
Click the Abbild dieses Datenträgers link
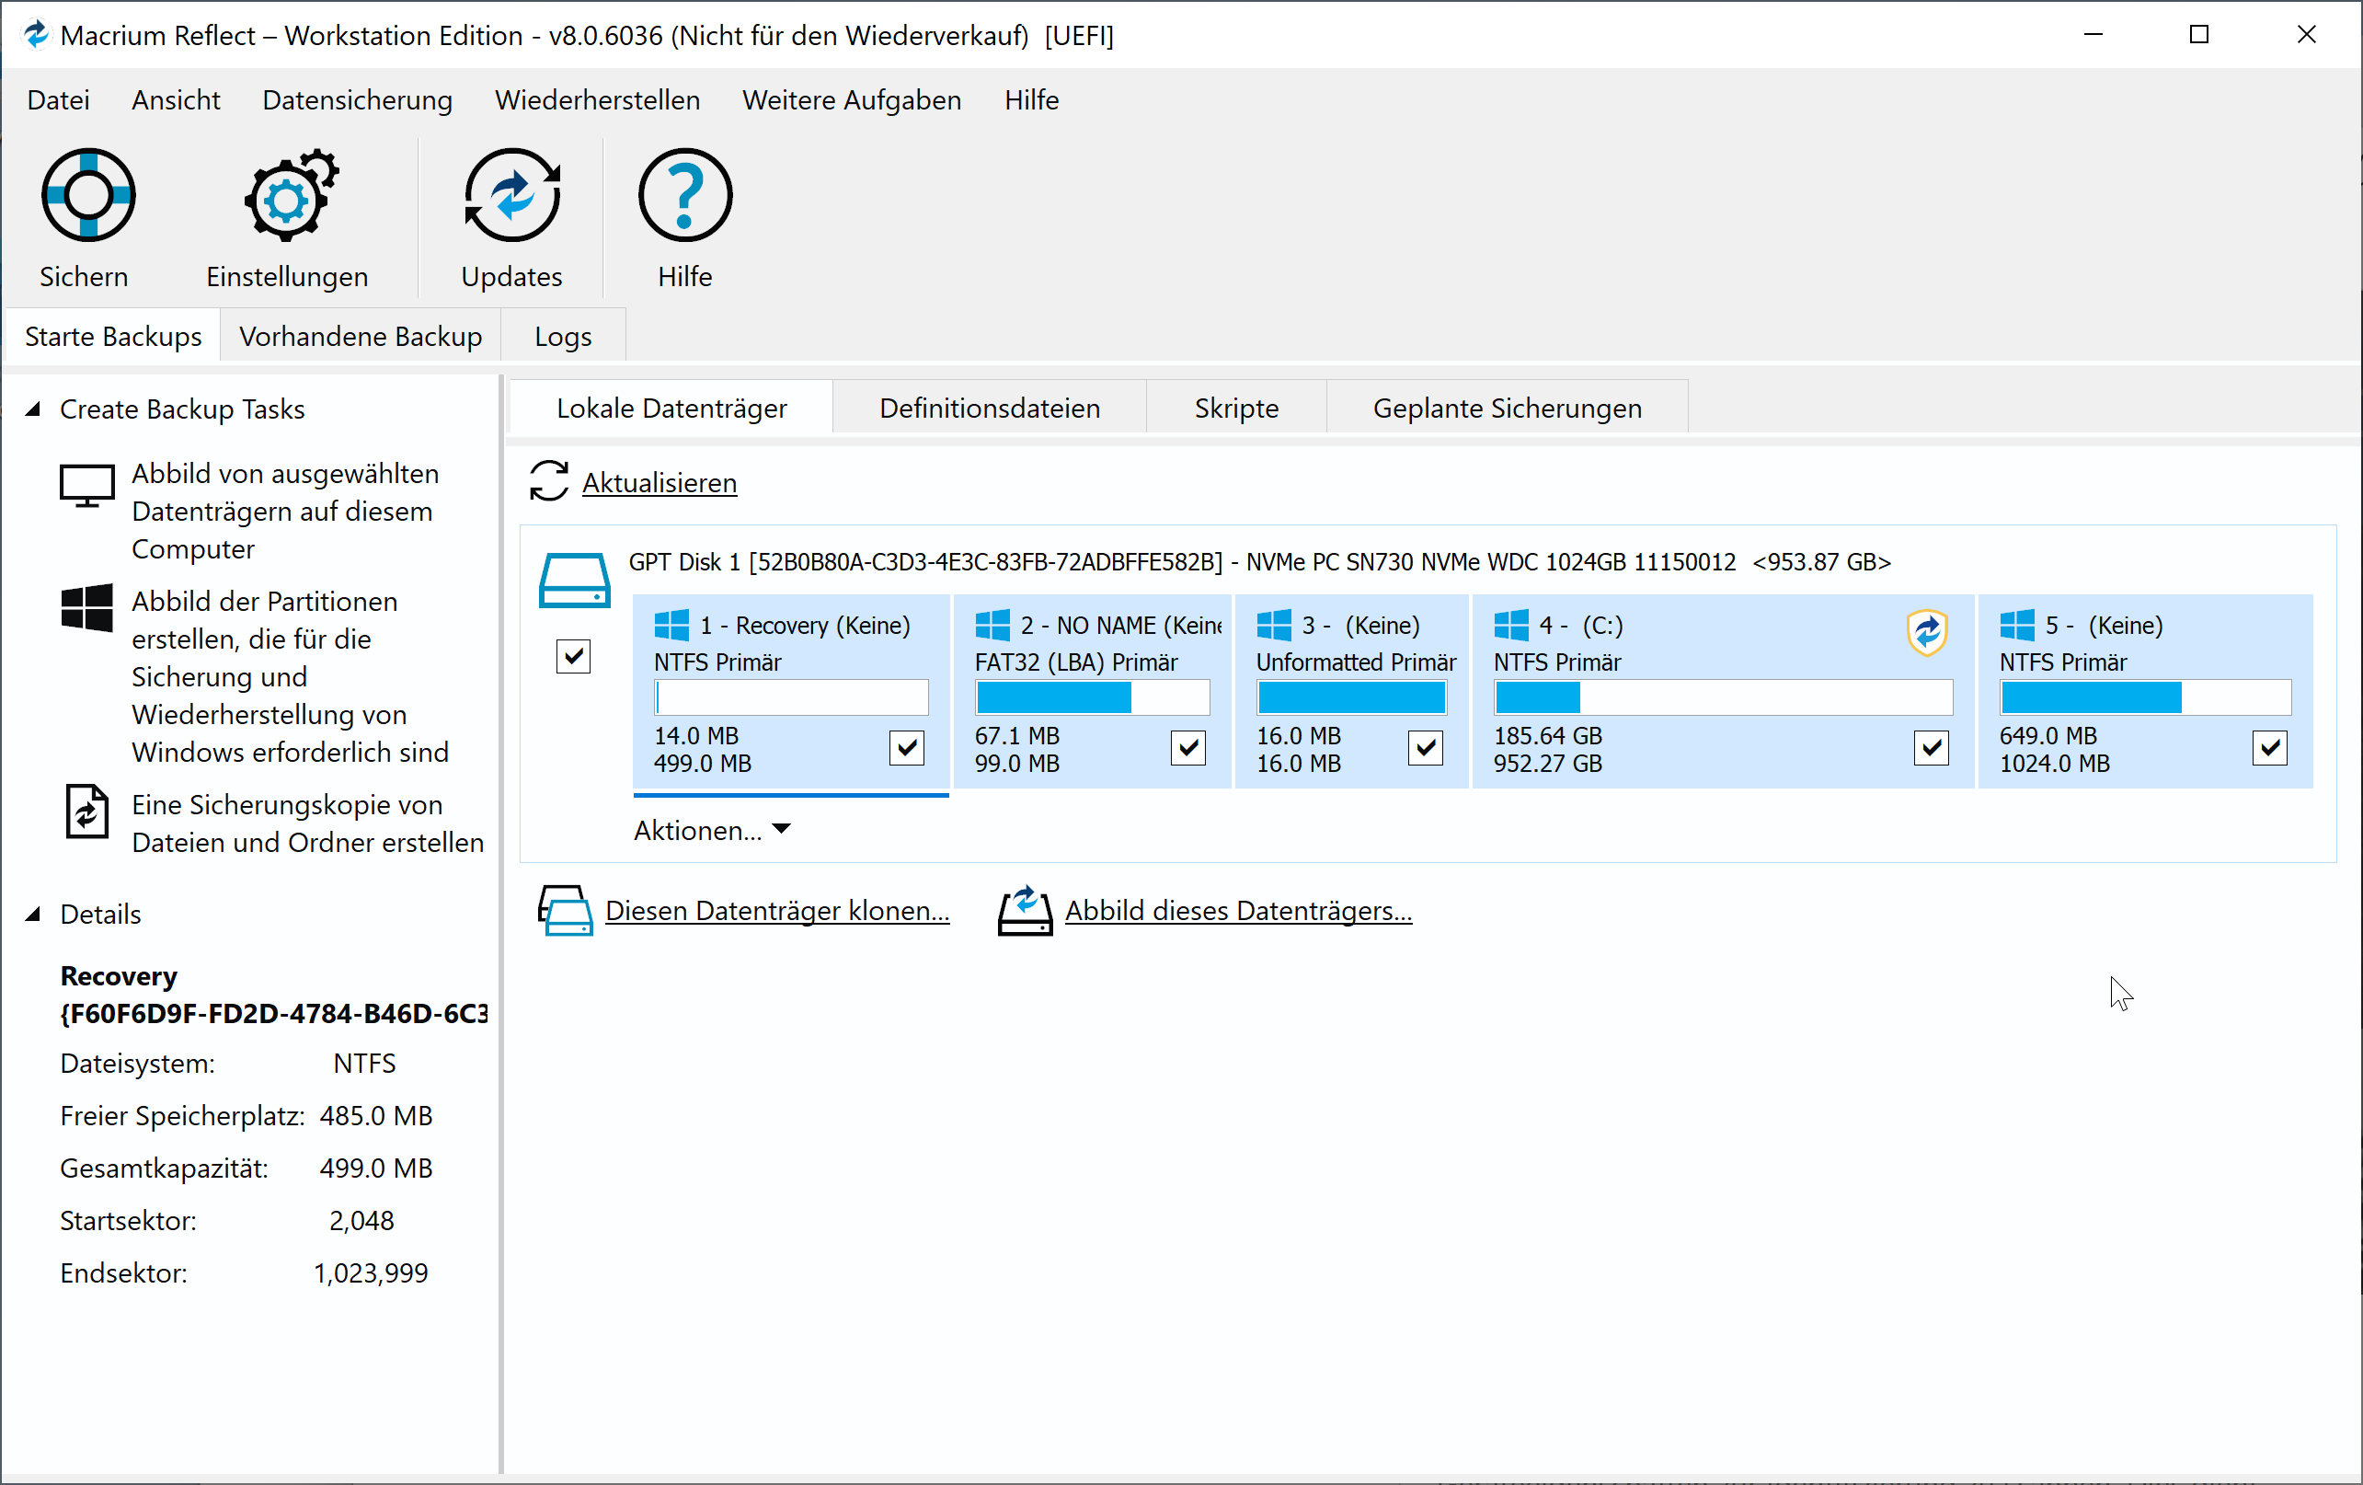(x=1237, y=910)
